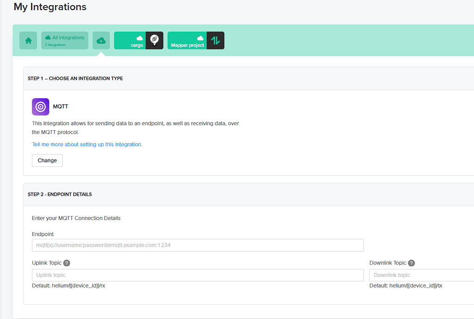Click the location pin icon on cargo tile
This screenshot has width=474, height=319.
154,40
